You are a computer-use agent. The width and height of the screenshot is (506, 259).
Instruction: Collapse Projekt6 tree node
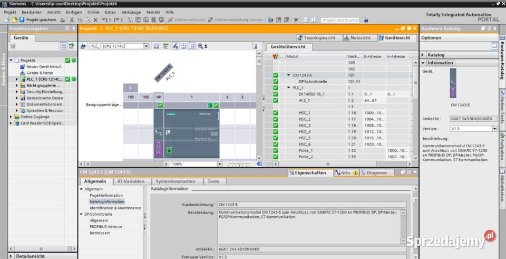pyautogui.click(x=11, y=60)
